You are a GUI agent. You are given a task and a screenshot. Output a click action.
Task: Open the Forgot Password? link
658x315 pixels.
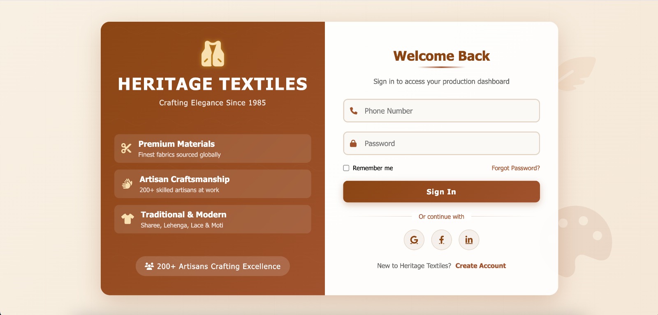pyautogui.click(x=515, y=168)
